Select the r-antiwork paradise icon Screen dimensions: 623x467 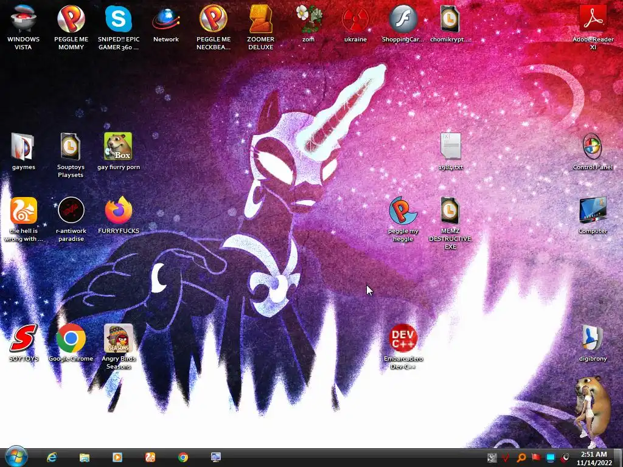click(71, 210)
